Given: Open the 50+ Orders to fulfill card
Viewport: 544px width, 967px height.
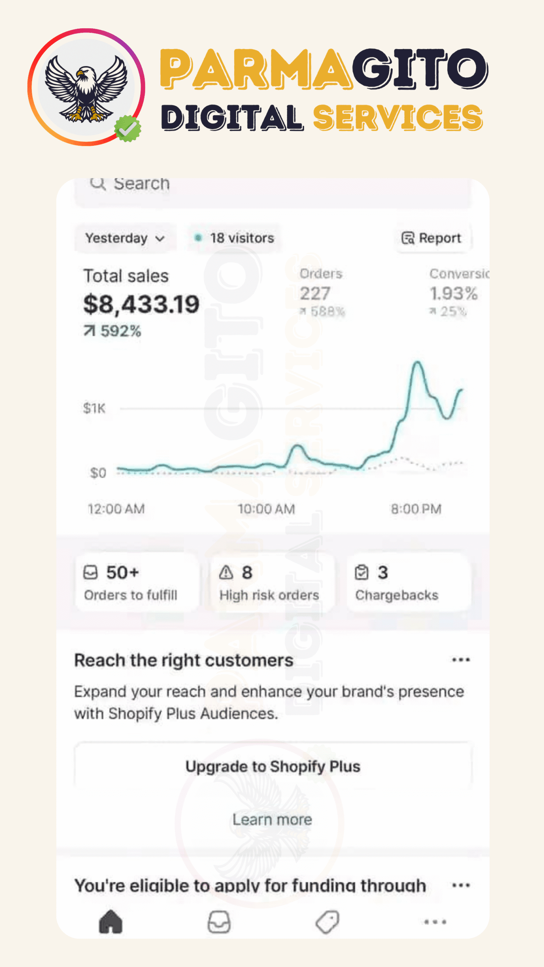Looking at the screenshot, I should (x=136, y=582).
